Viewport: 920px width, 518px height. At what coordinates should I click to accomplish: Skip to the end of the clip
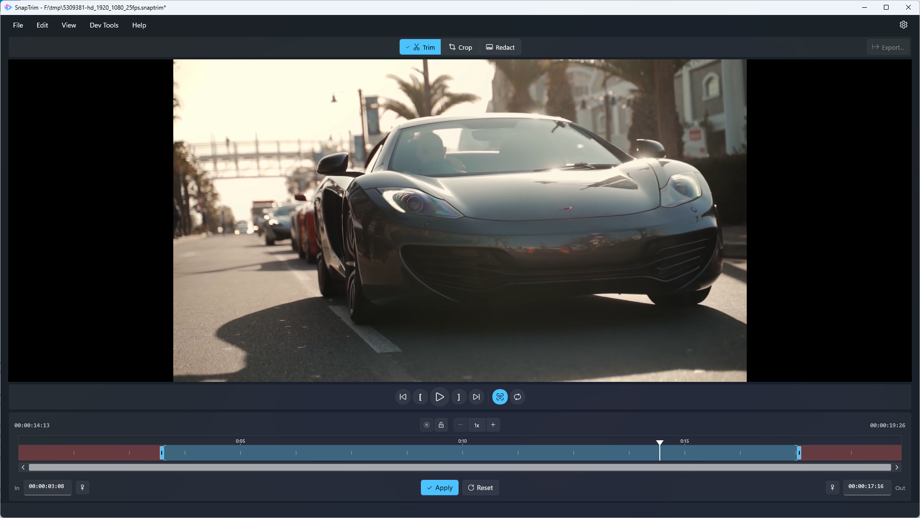tap(476, 397)
